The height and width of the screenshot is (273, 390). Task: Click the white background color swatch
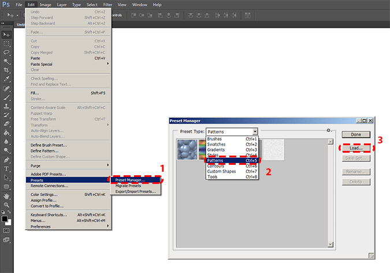pos(9,223)
